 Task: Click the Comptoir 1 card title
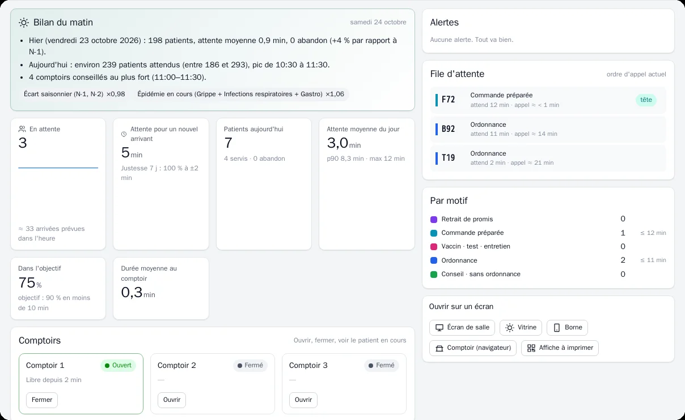[x=45, y=366]
